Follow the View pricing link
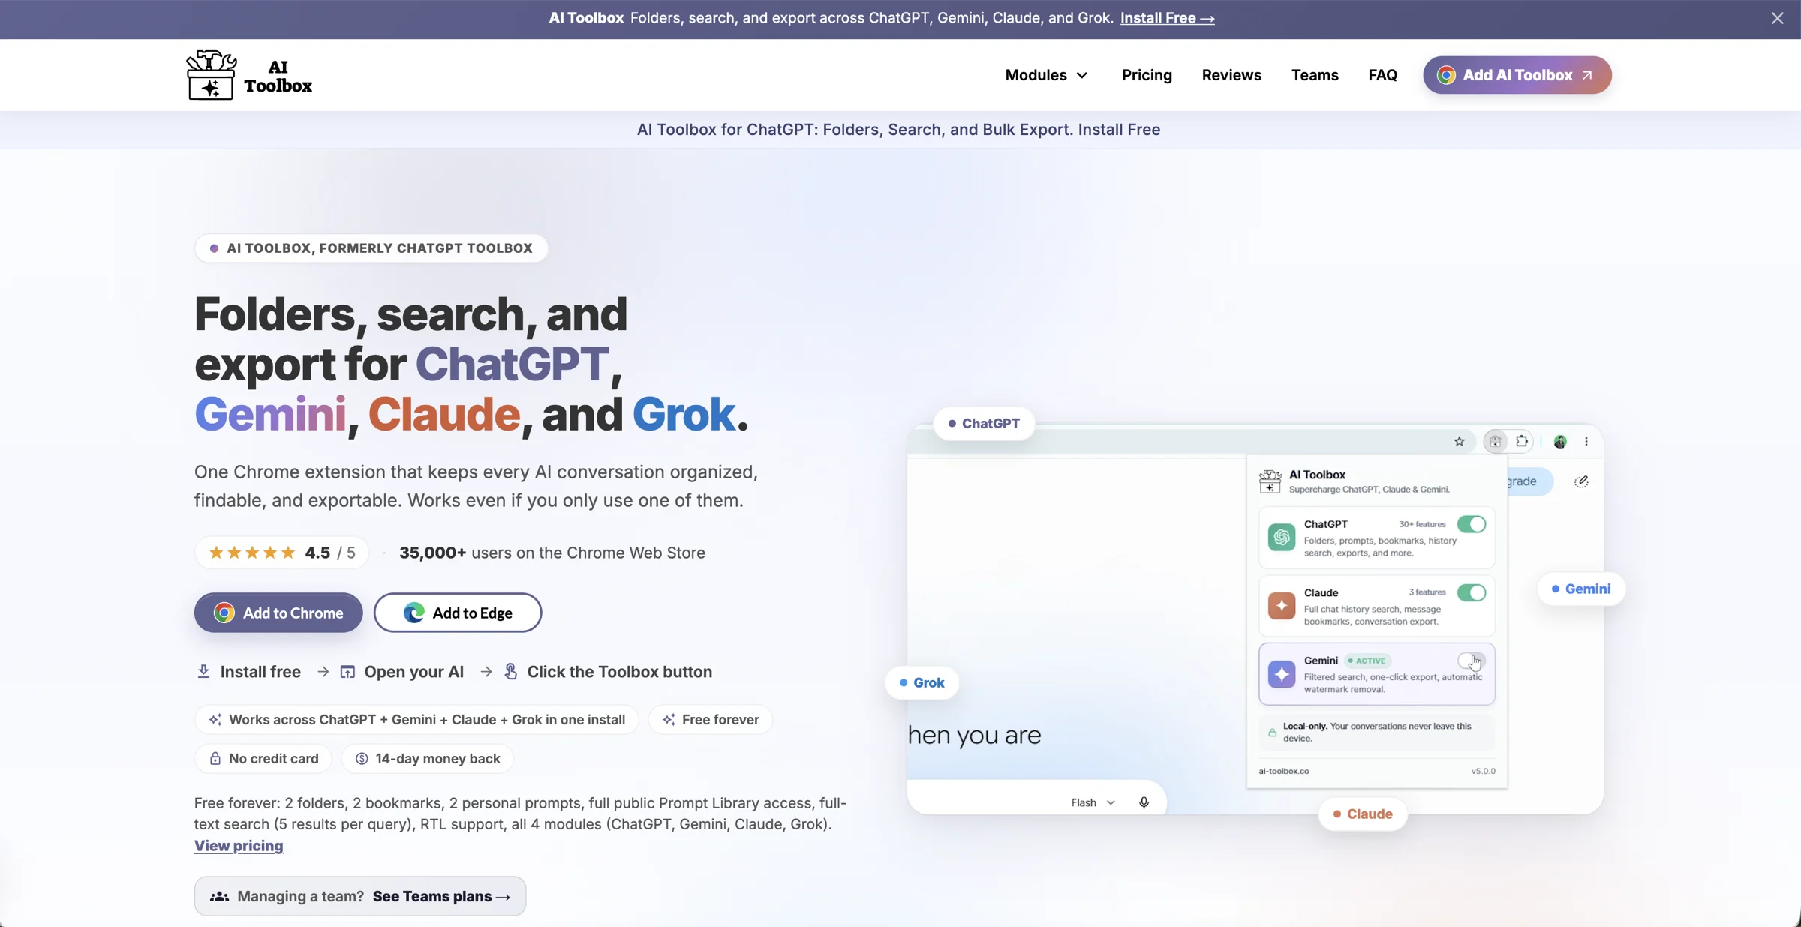This screenshot has height=927, width=1801. pyautogui.click(x=239, y=846)
